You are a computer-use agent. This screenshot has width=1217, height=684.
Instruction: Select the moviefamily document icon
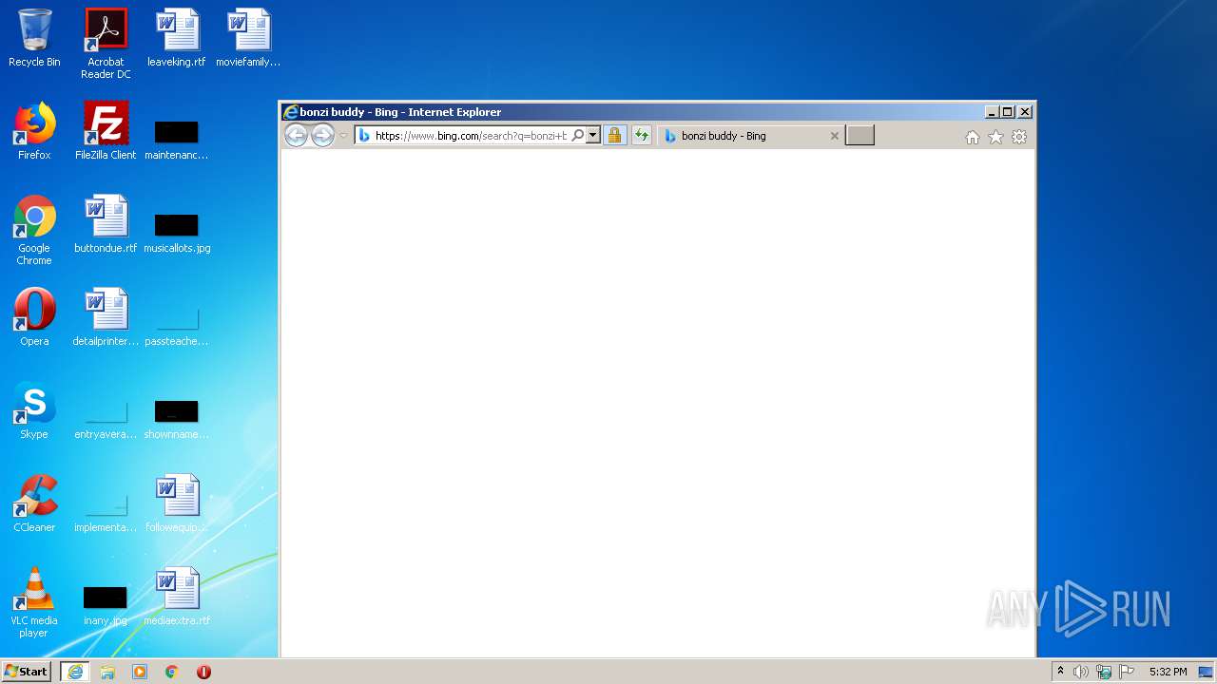tap(248, 38)
